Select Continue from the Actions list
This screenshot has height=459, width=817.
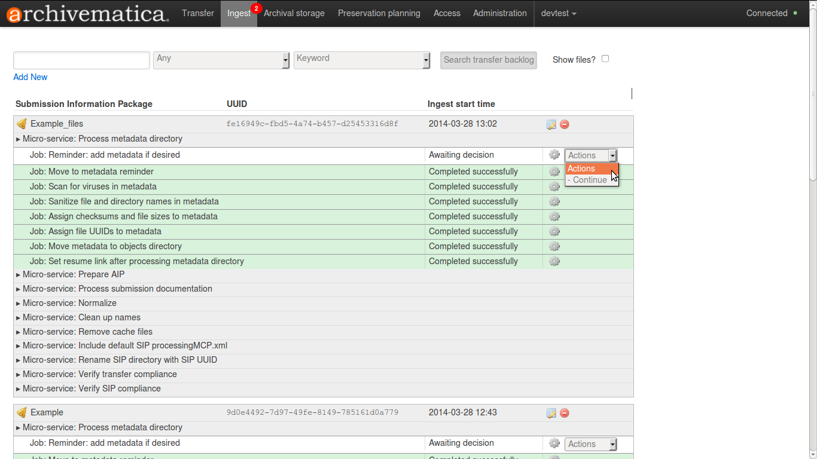590,180
